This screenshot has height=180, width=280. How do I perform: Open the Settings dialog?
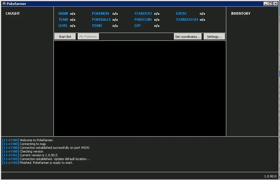(214, 37)
